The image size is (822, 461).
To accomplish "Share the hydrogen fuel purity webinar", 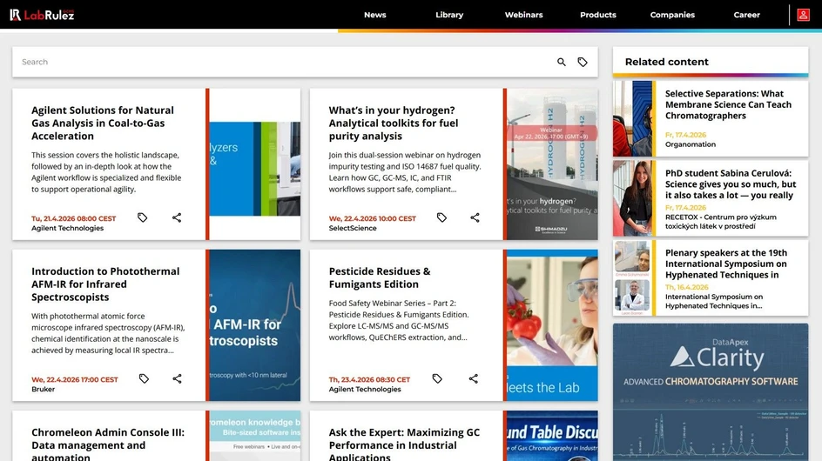I will click(x=475, y=217).
